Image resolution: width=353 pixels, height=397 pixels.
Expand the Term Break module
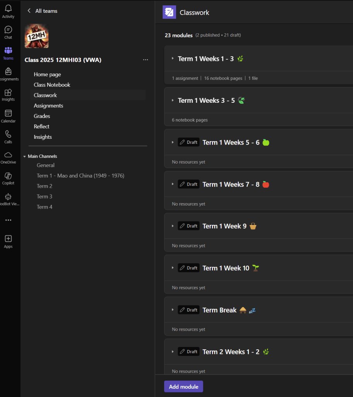(x=173, y=310)
